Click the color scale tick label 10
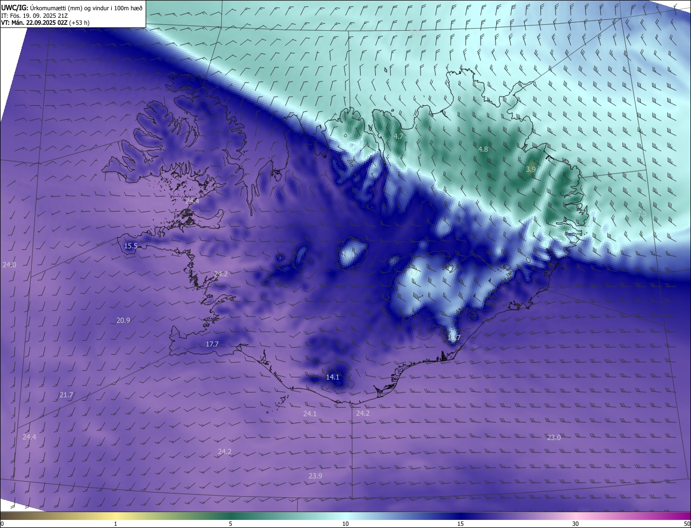This screenshot has width=691, height=528. (x=345, y=524)
